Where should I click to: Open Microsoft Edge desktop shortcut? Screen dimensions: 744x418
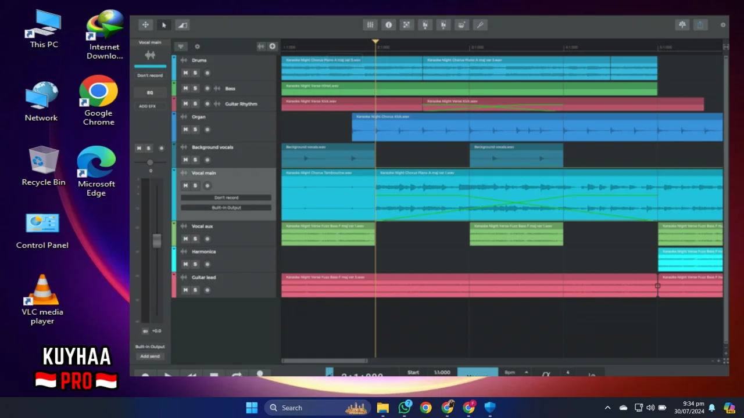click(x=96, y=171)
